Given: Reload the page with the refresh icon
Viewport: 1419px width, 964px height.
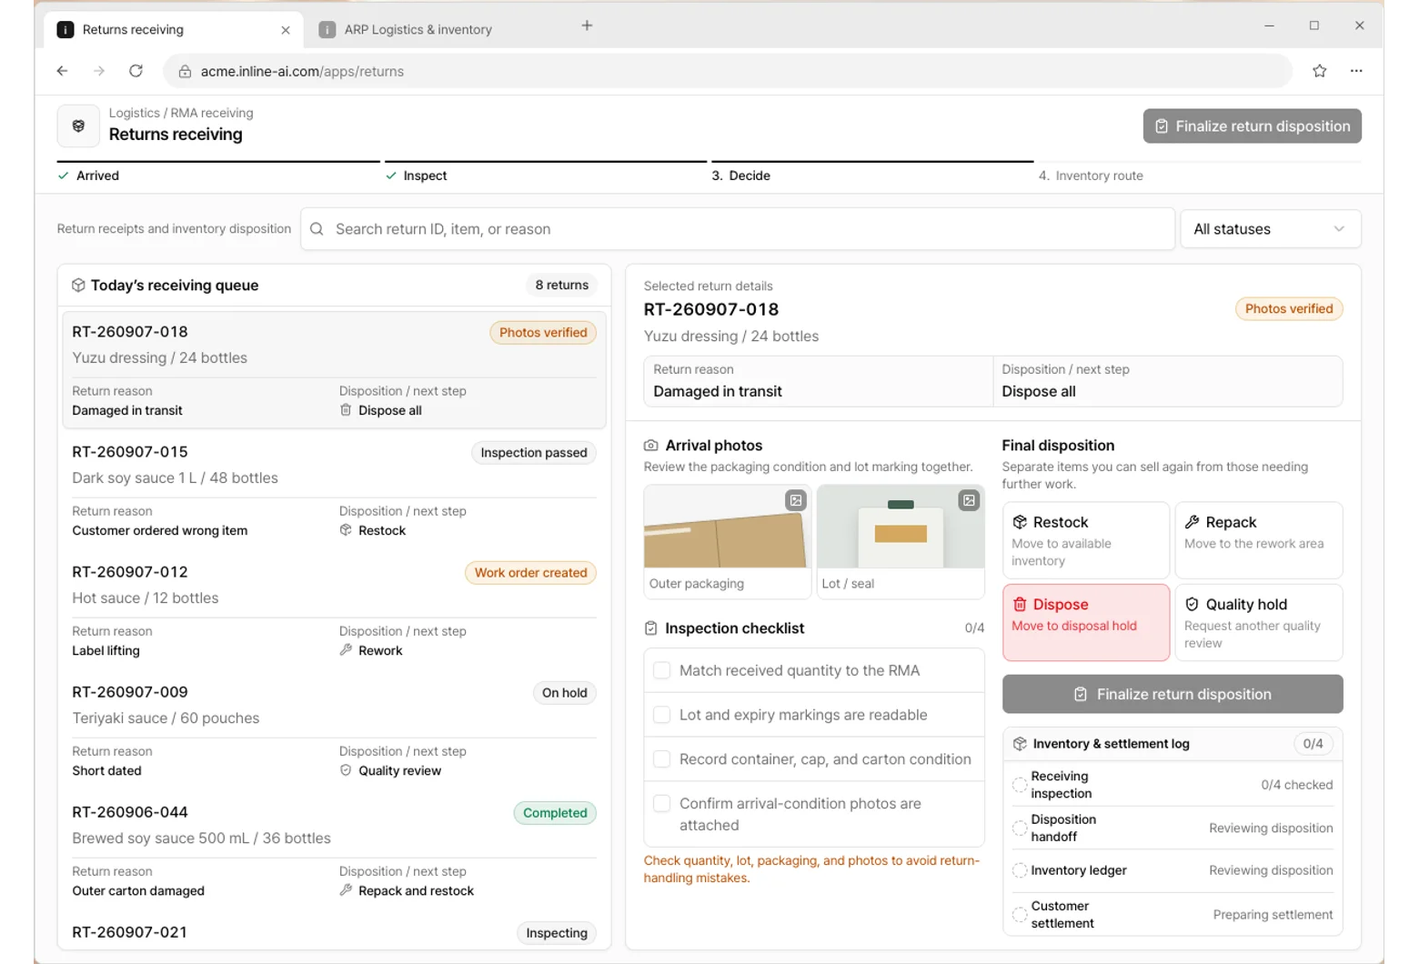Looking at the screenshot, I should pos(136,71).
